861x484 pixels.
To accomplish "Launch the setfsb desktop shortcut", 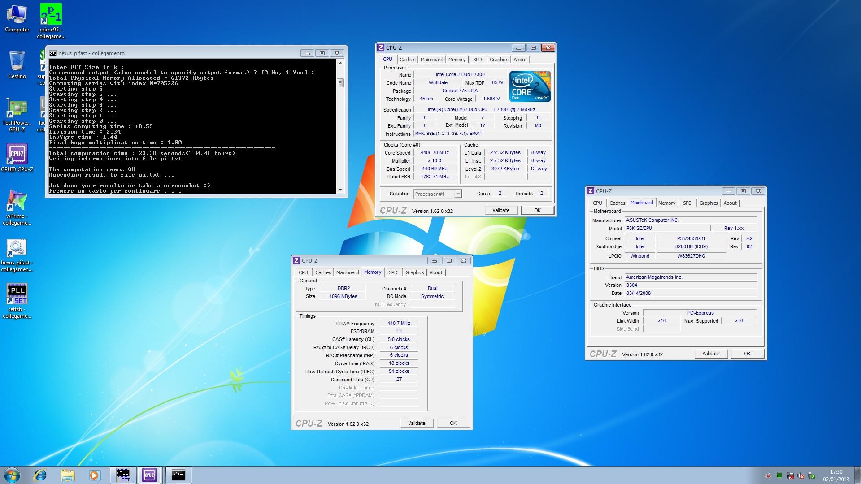I will click(x=17, y=301).
